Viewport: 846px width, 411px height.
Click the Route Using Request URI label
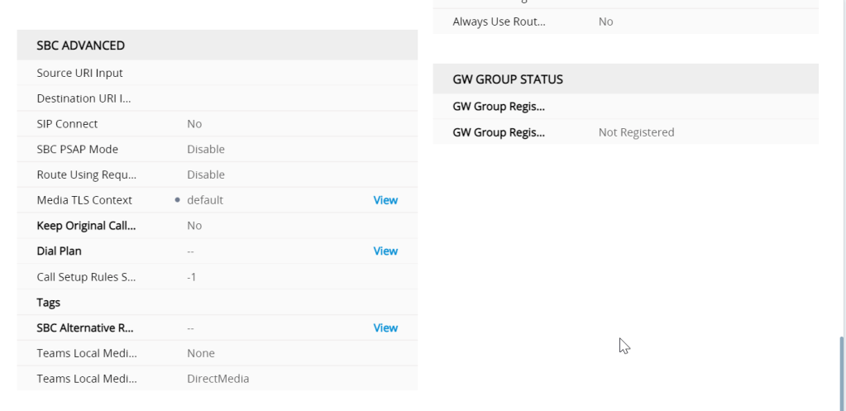(x=87, y=175)
